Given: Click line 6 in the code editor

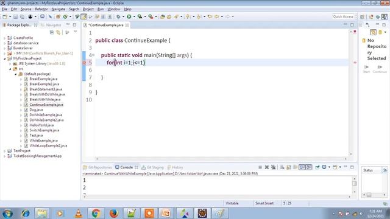Looking at the screenshot, I should [x=221, y=70].
